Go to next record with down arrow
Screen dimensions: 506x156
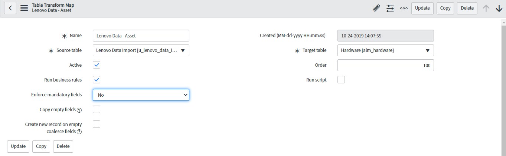[x=499, y=8]
